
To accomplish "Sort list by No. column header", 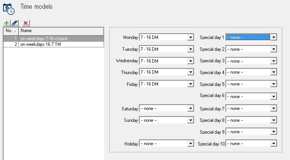I will (11, 31).
